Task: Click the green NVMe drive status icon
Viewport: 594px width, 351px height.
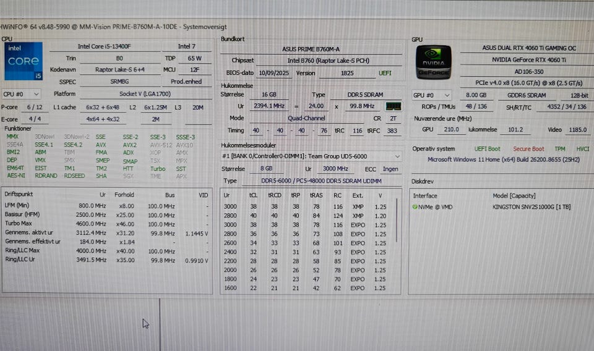Action: point(415,207)
